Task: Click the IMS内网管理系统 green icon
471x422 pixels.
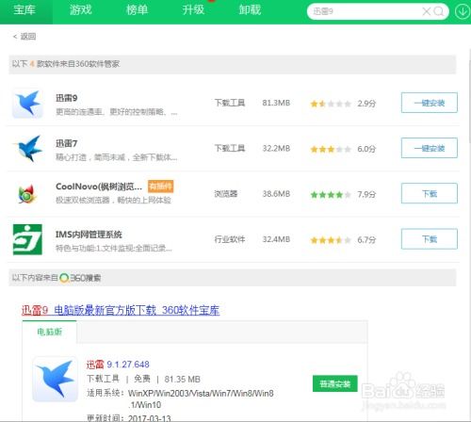Action: [27, 239]
